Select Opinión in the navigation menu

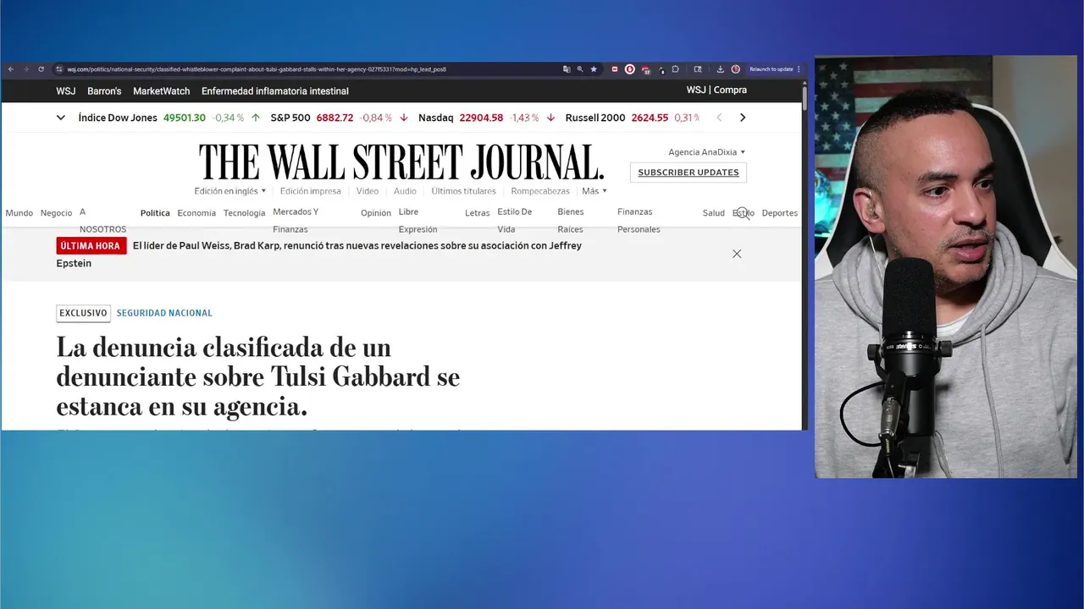(x=376, y=213)
